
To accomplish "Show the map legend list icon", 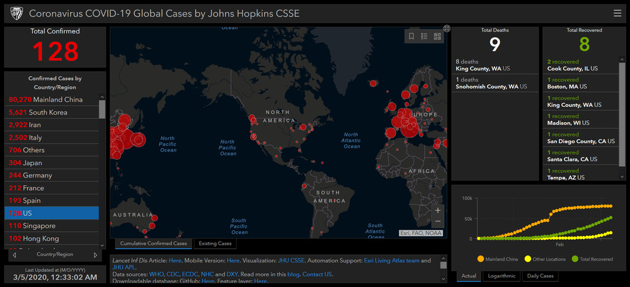I will click(x=424, y=37).
